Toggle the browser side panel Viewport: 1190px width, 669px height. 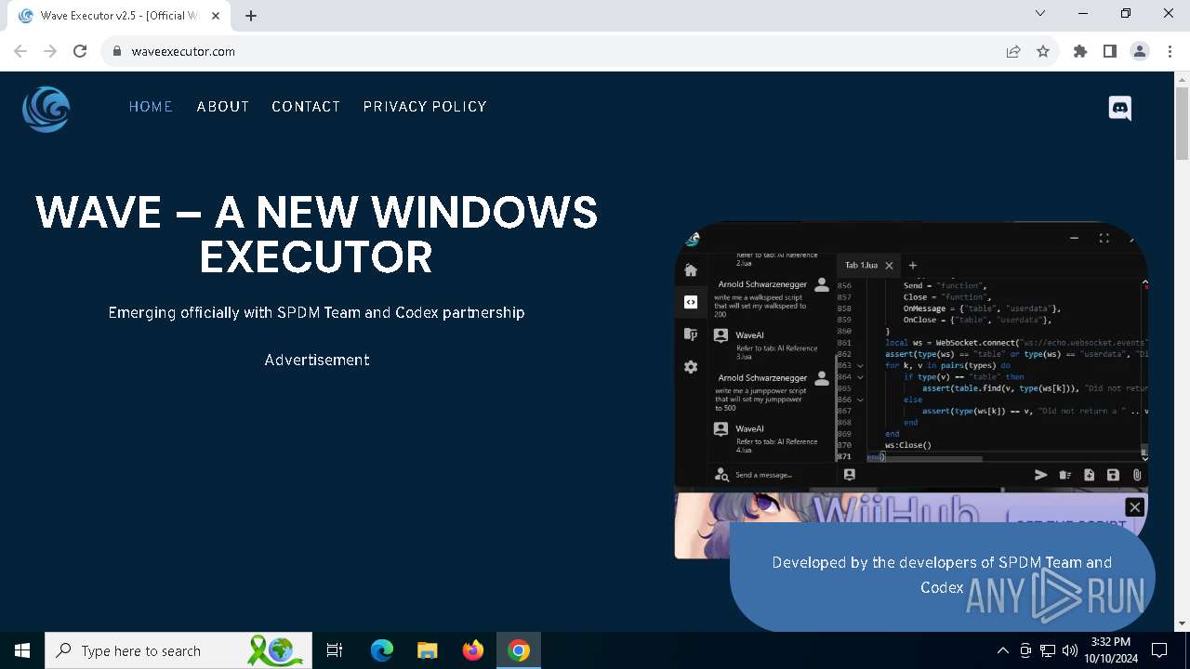pos(1110,52)
